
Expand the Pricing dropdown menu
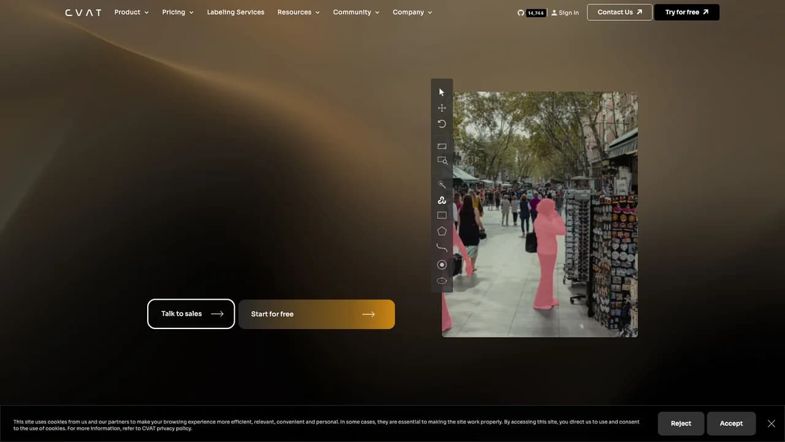pos(178,12)
